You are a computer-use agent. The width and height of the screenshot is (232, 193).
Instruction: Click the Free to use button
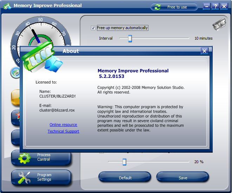(174, 7)
